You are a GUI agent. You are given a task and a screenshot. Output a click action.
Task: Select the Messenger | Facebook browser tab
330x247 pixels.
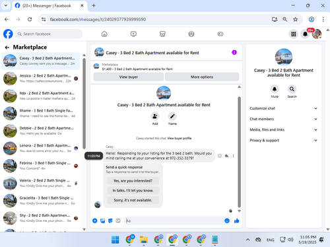point(50,6)
